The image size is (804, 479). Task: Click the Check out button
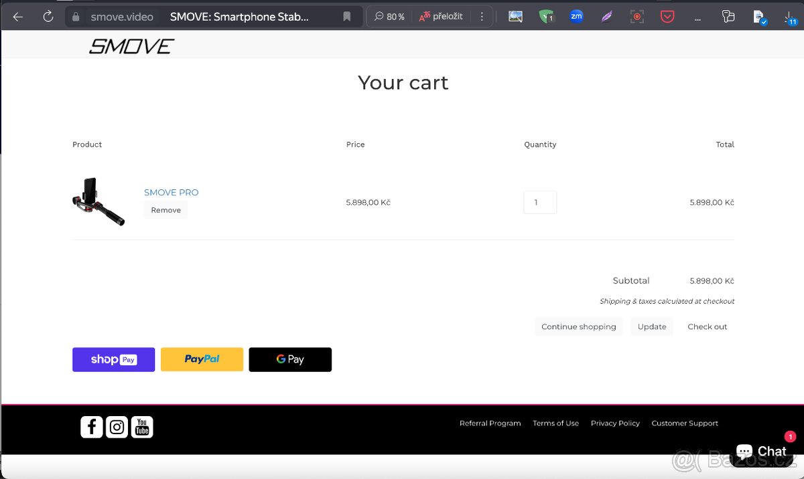click(707, 326)
